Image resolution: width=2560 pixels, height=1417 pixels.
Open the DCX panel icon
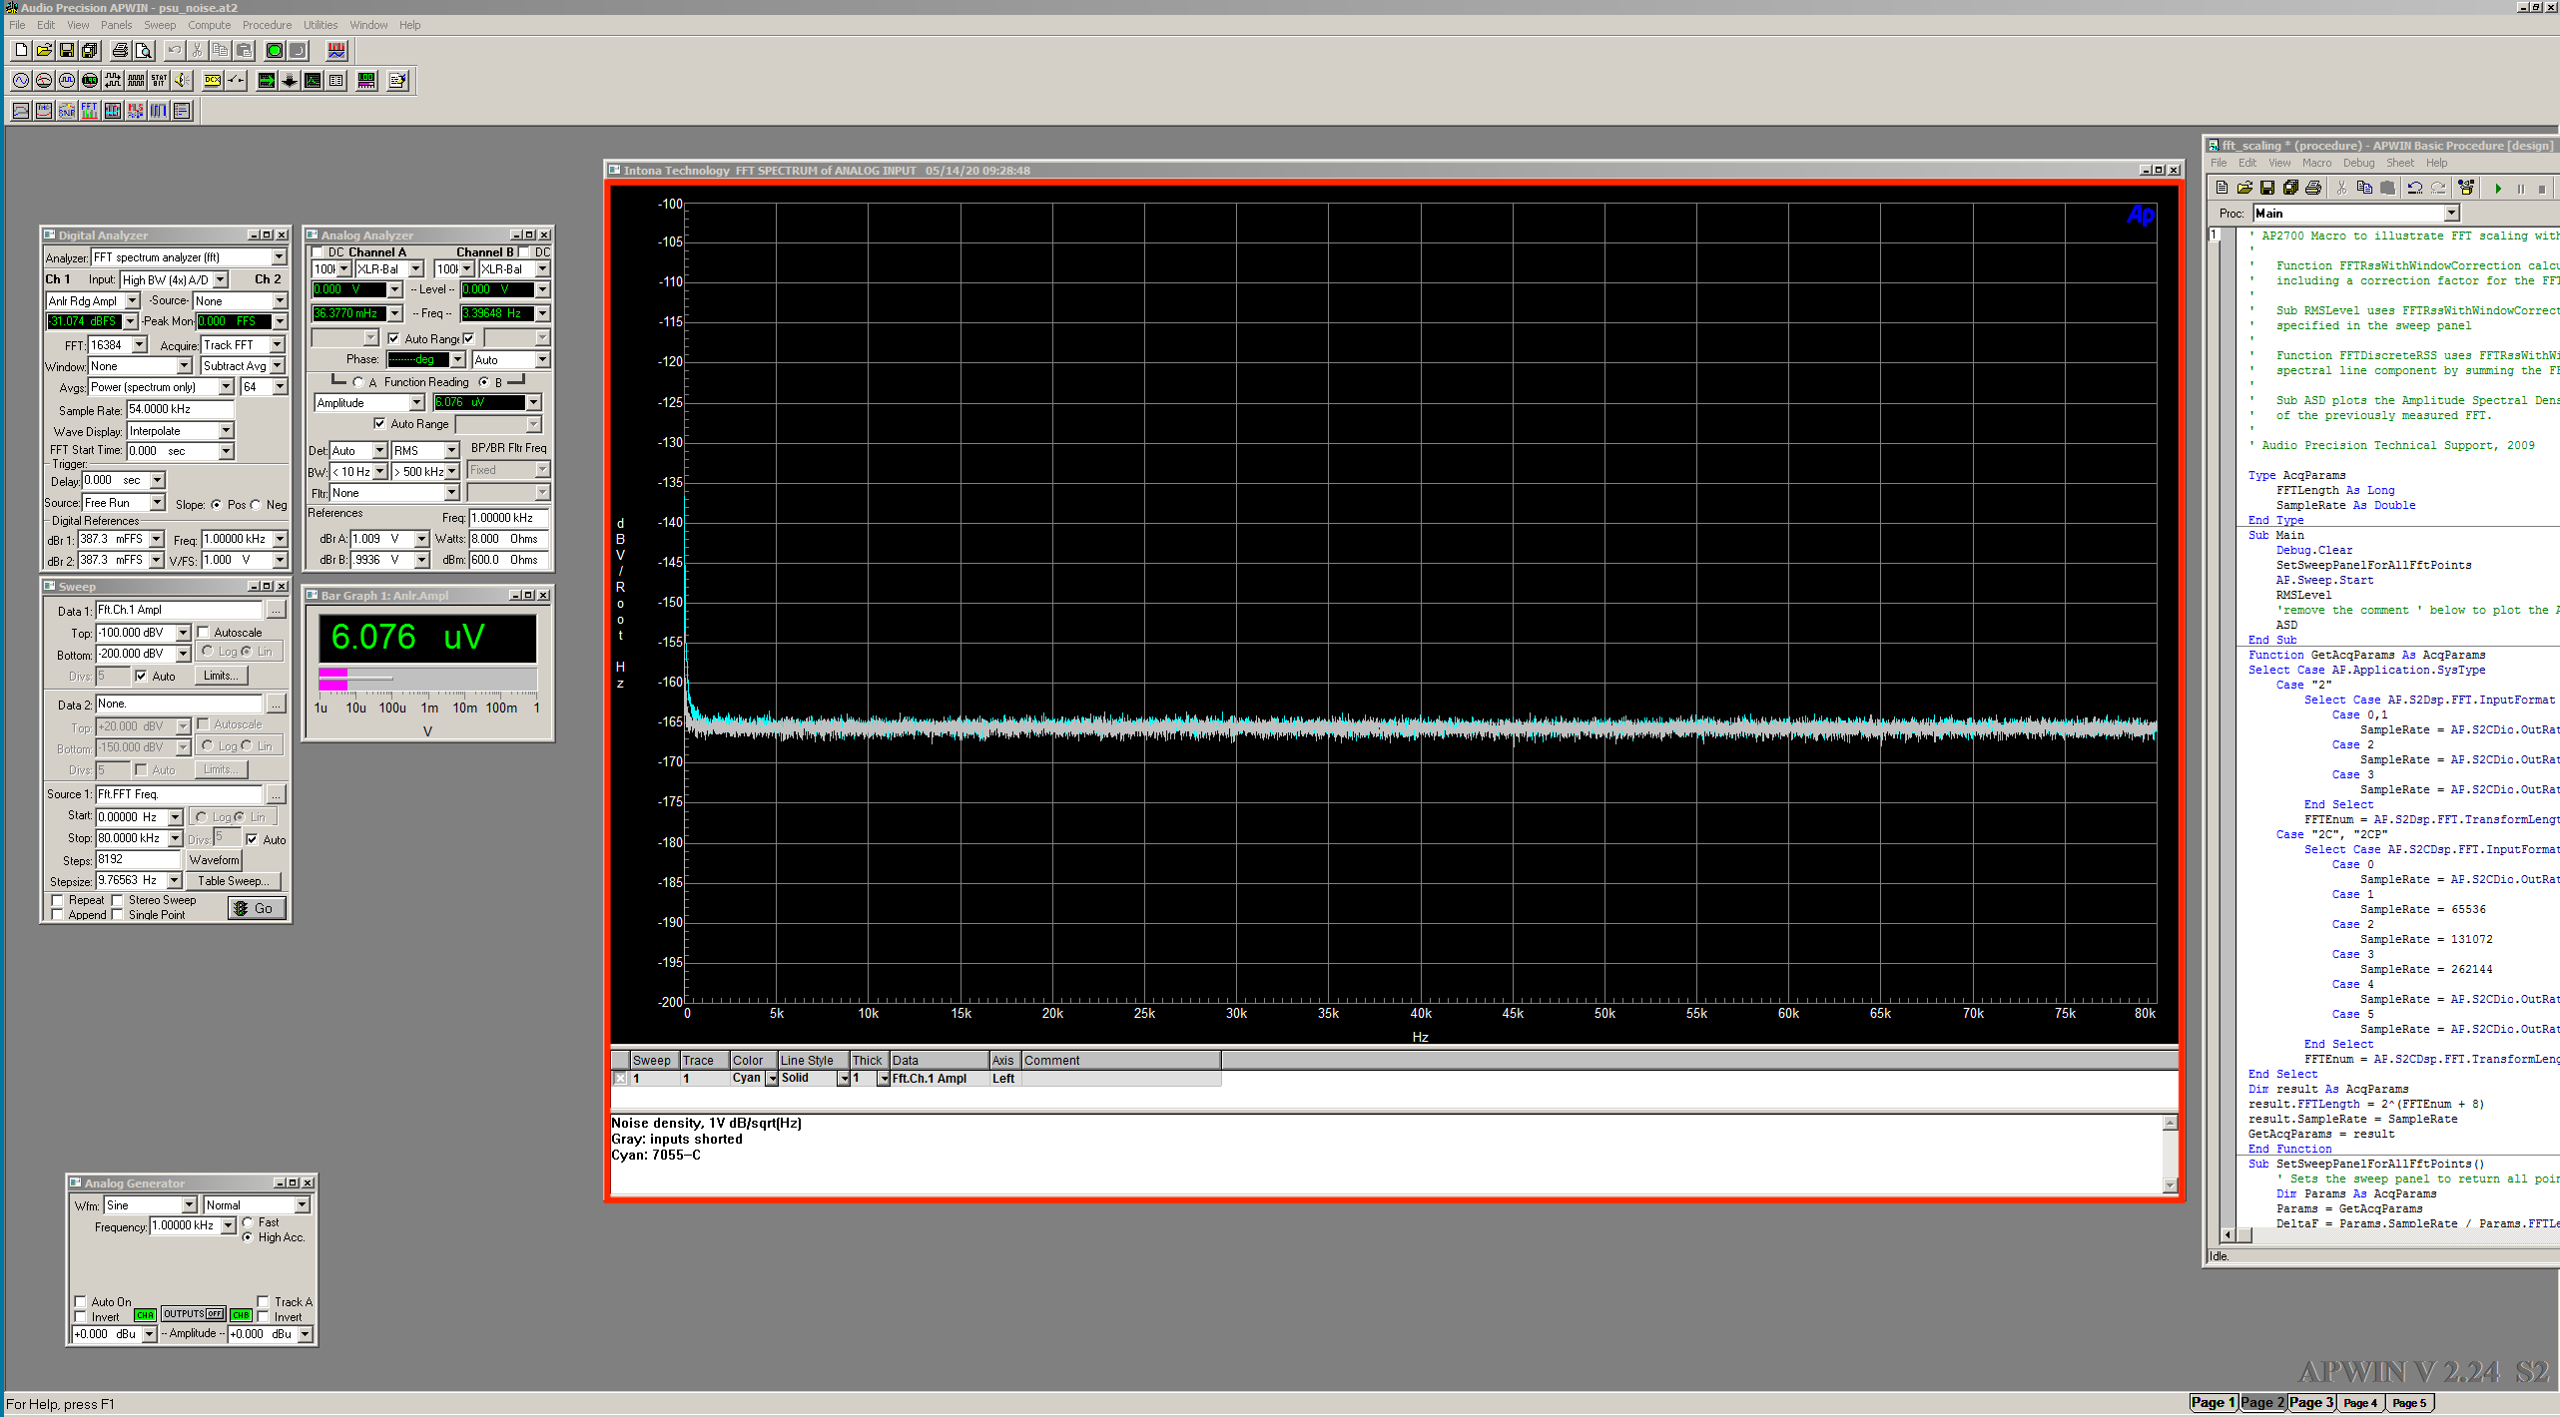point(213,81)
